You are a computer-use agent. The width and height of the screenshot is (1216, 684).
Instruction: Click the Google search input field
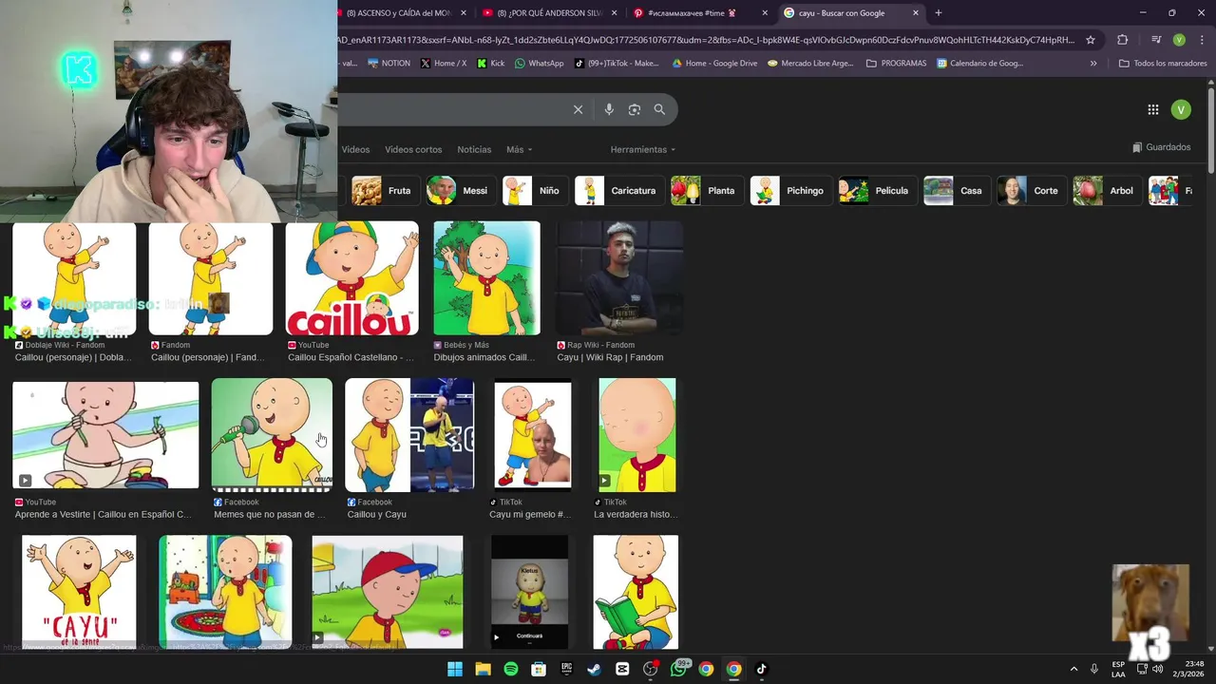point(454,109)
